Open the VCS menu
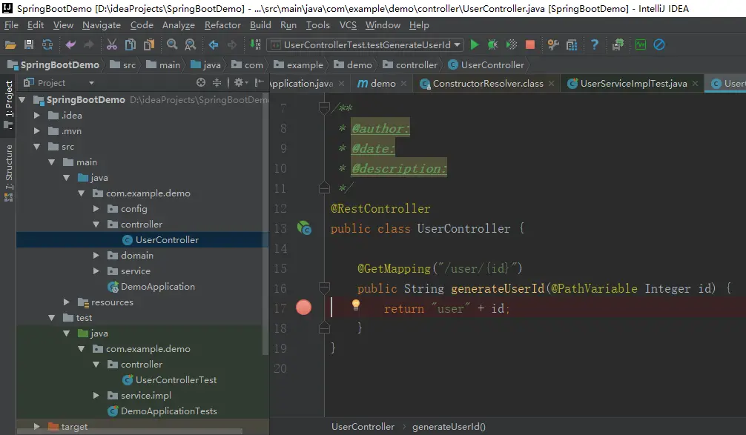 coord(348,25)
